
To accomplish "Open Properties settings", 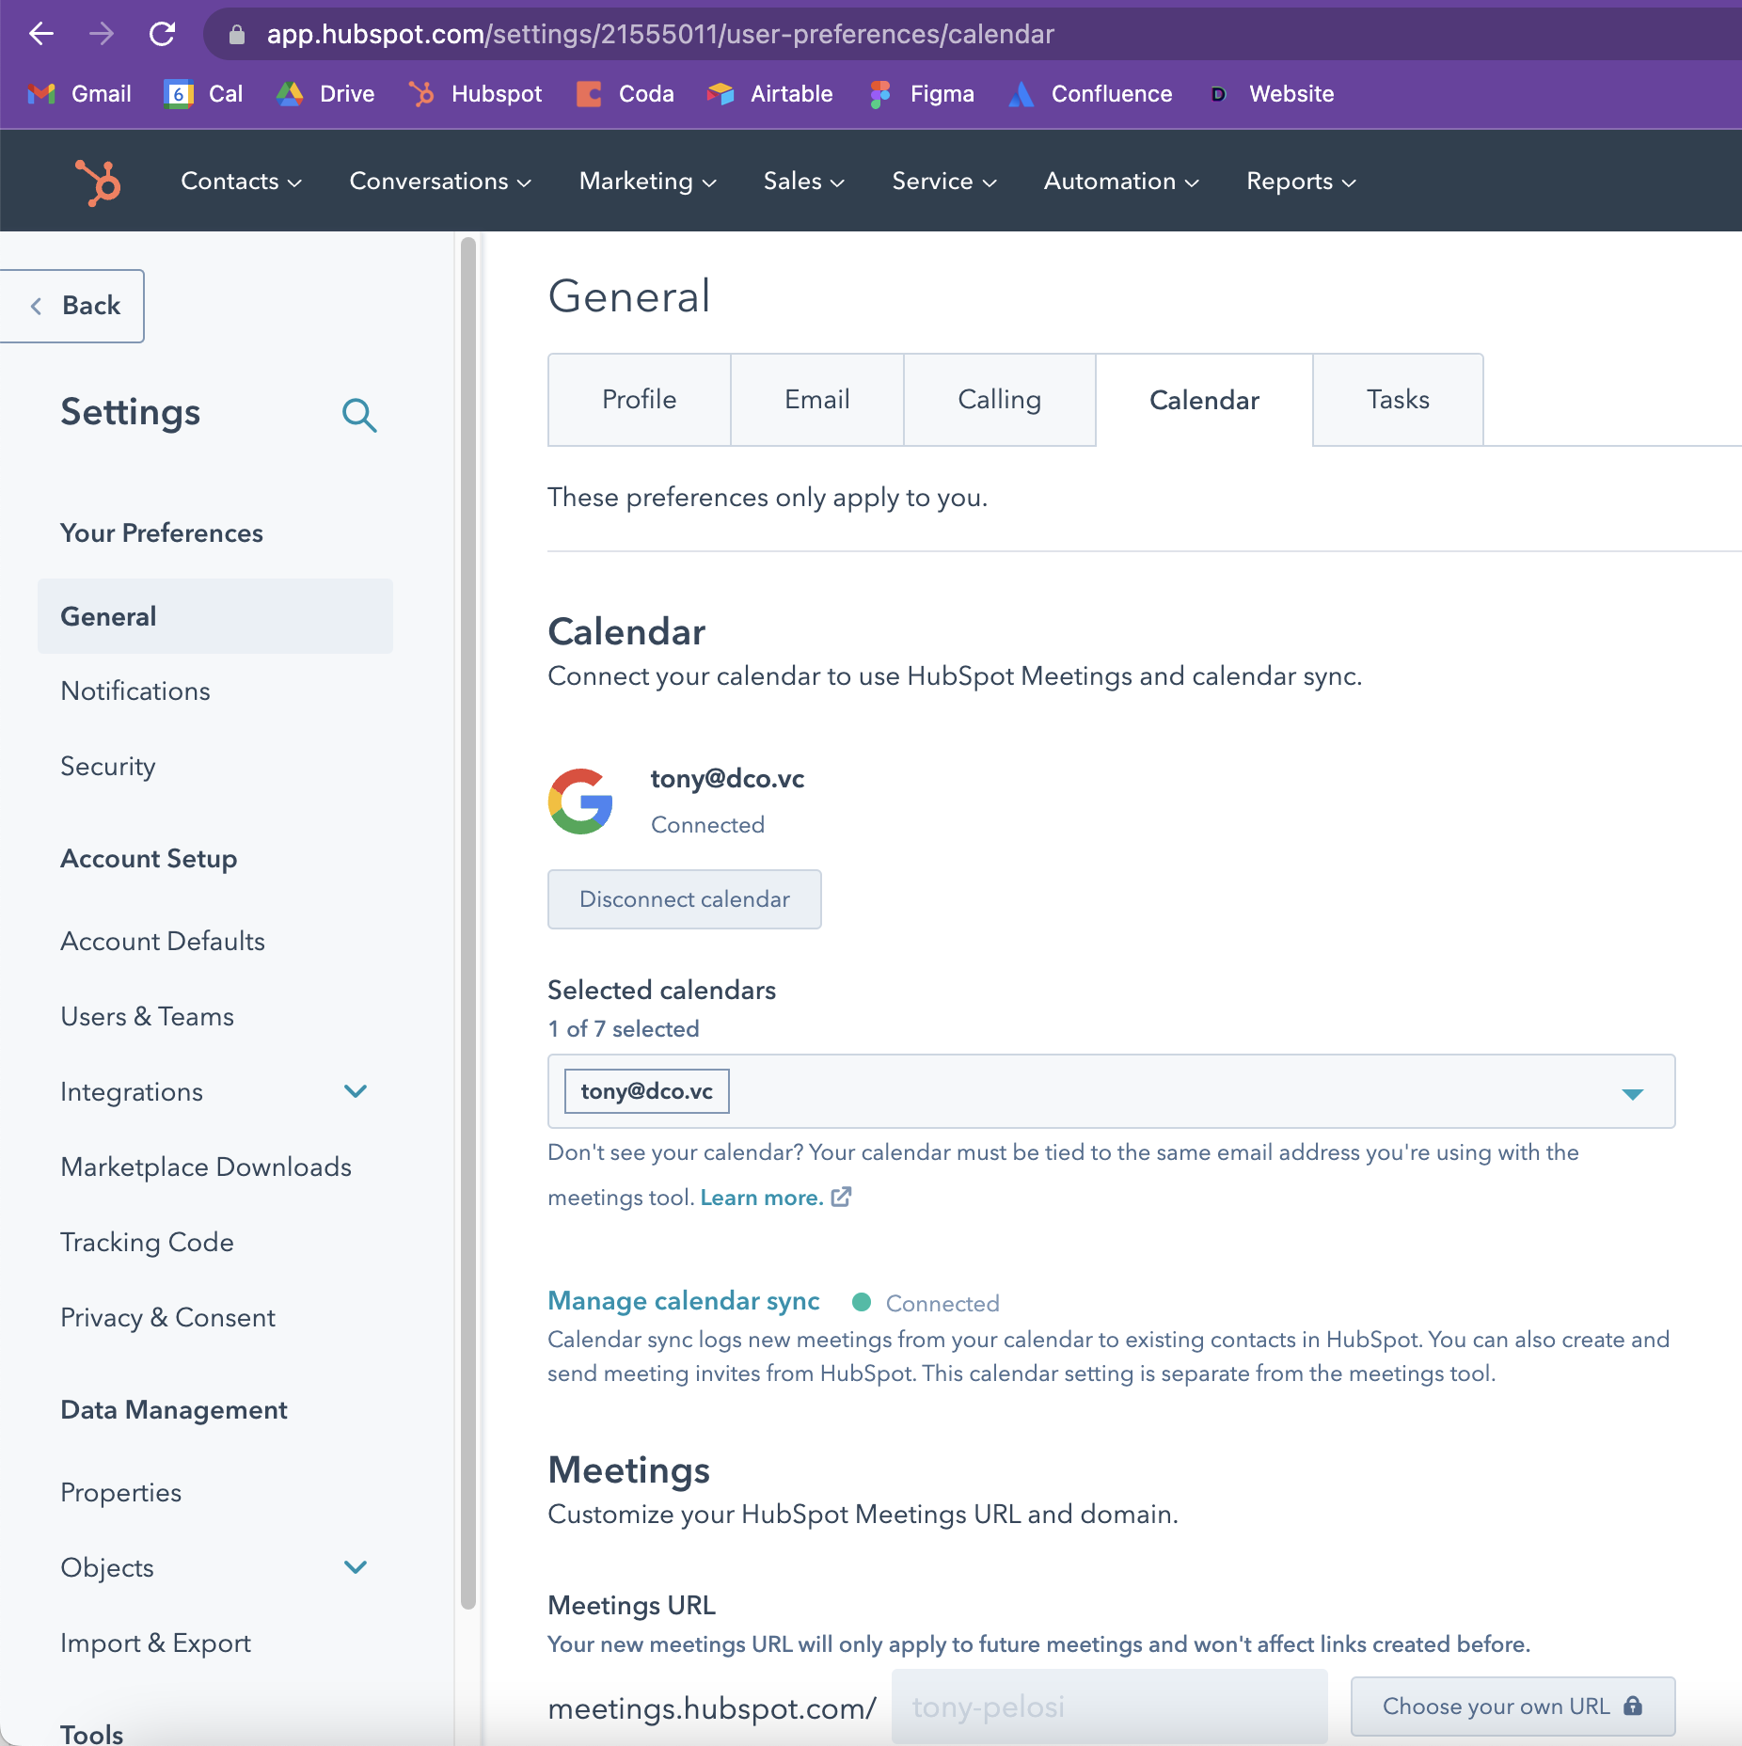I will point(121,1493).
